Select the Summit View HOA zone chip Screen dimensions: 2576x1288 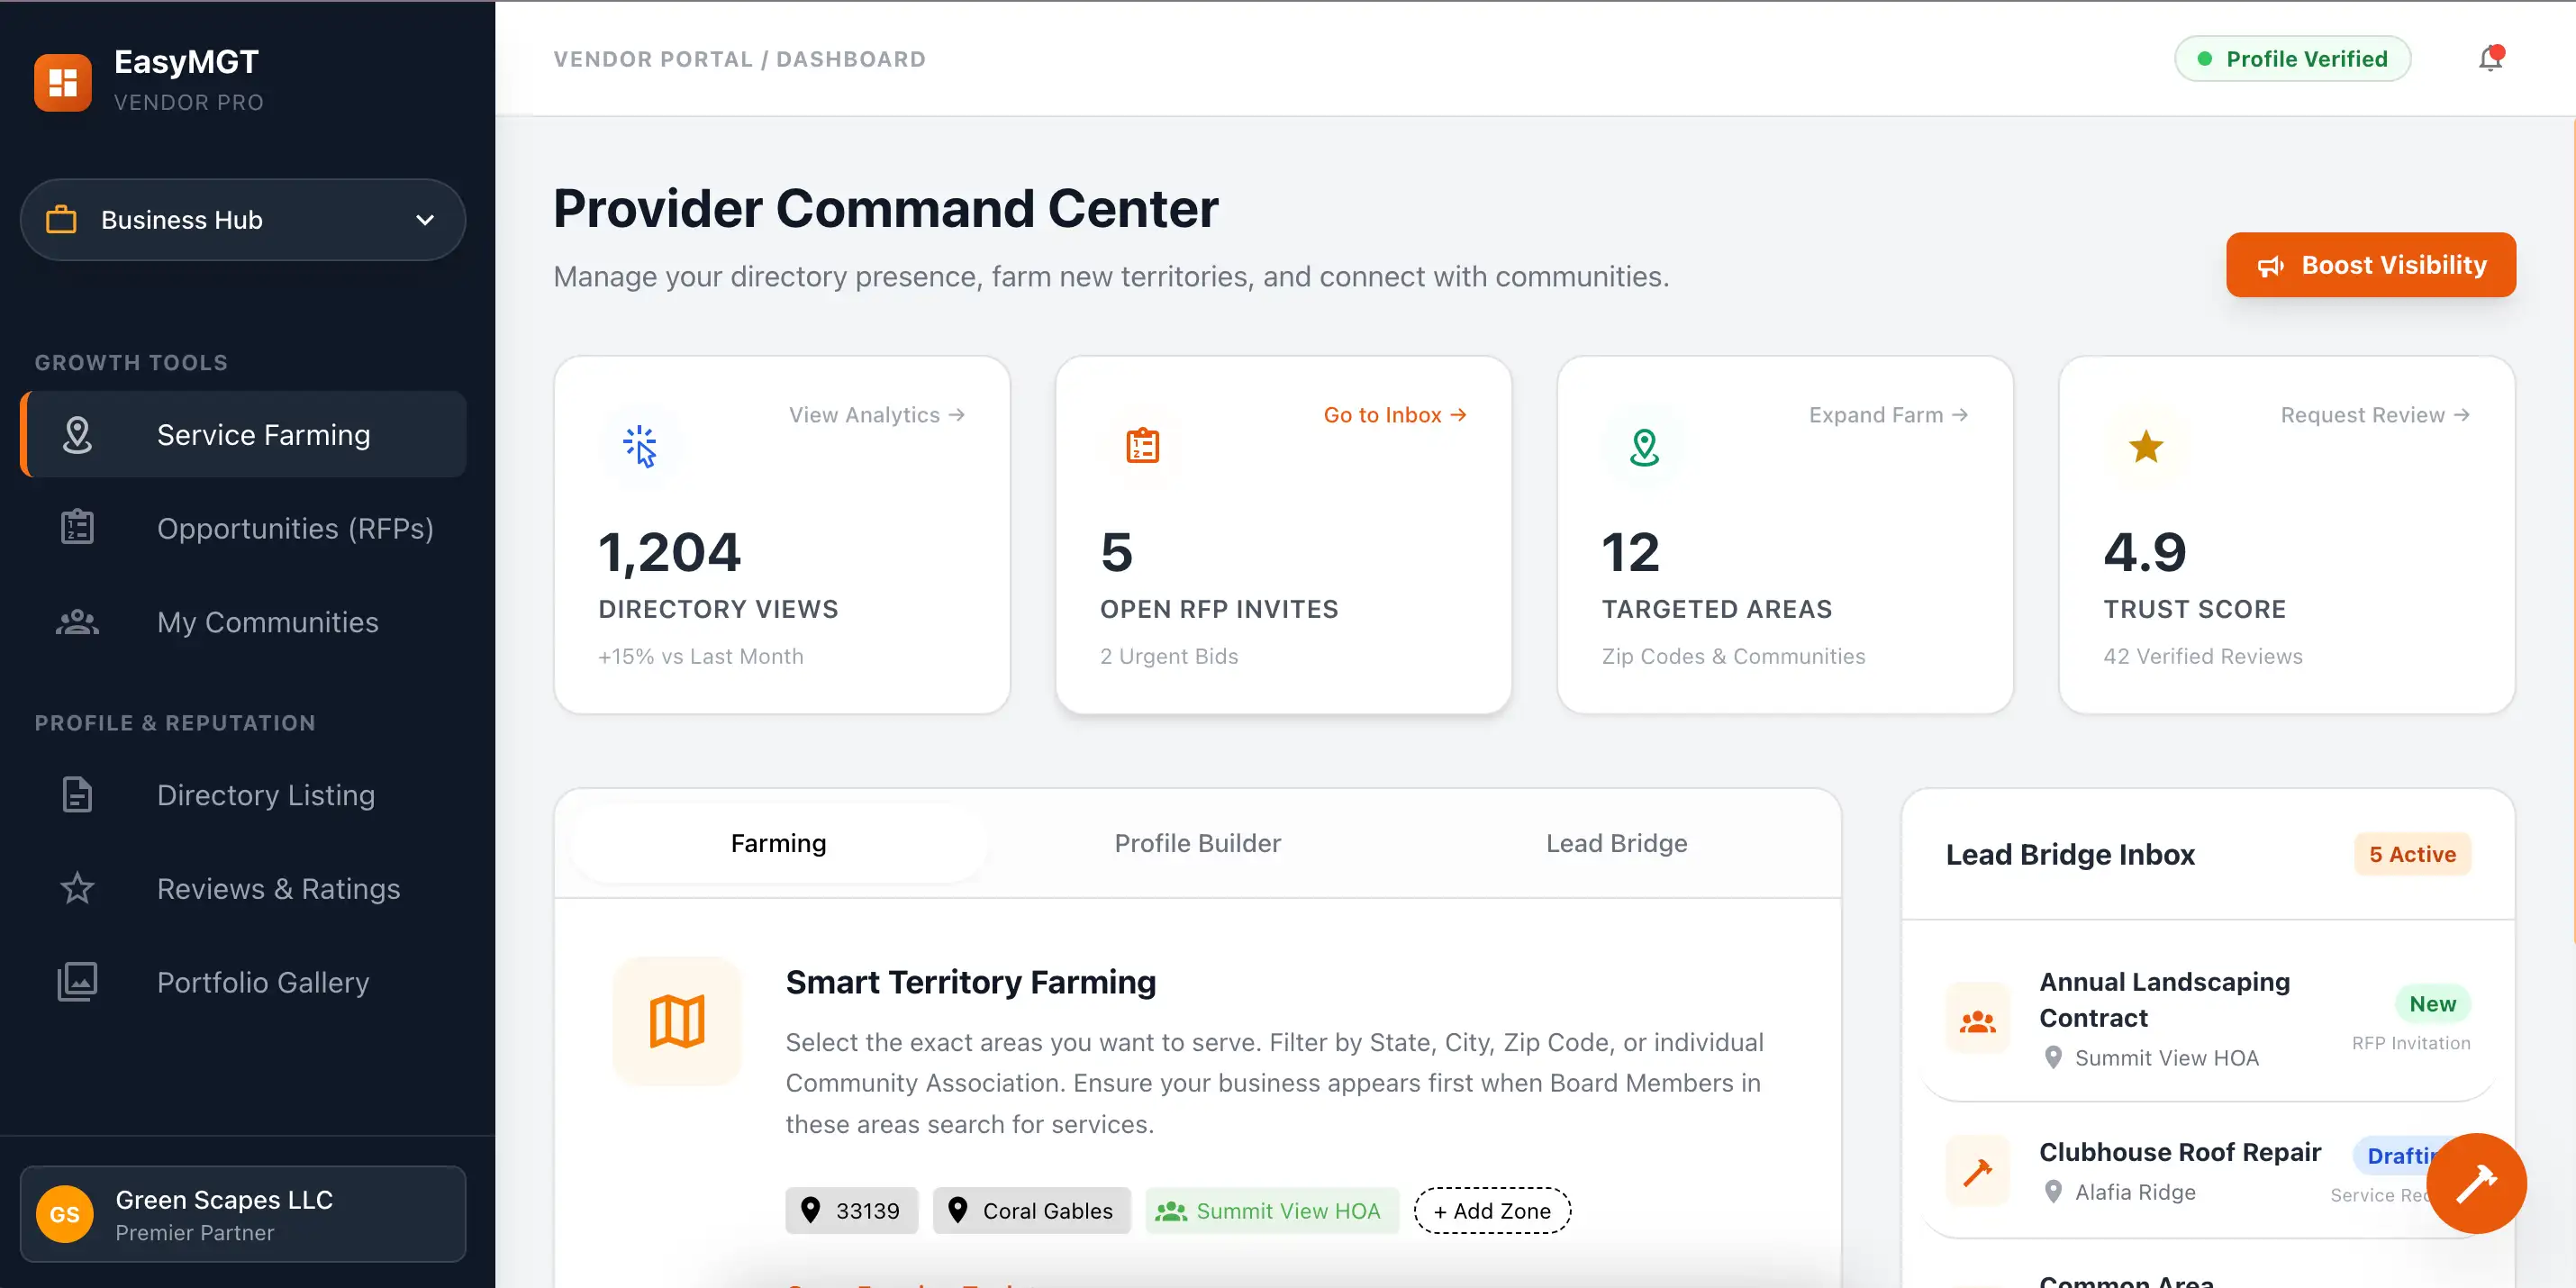click(x=1270, y=1211)
